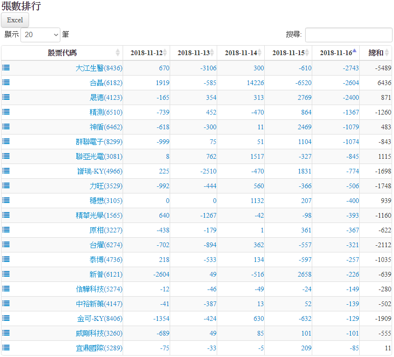Export the table with Excel button
This screenshot has height=357, width=394.
click(15, 20)
